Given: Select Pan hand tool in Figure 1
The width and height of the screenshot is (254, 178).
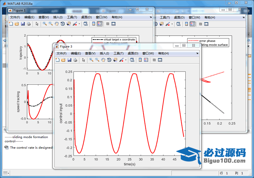Looking at the screenshot, I should click(x=57, y=24).
